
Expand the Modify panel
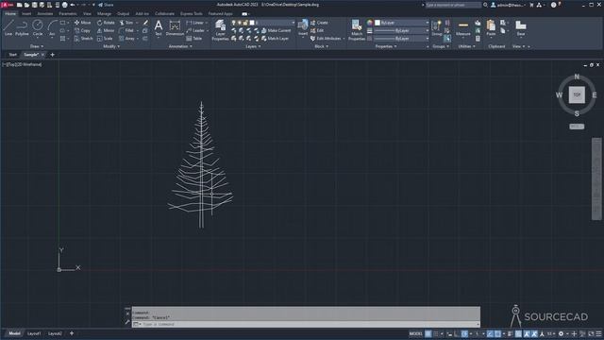pyautogui.click(x=111, y=46)
